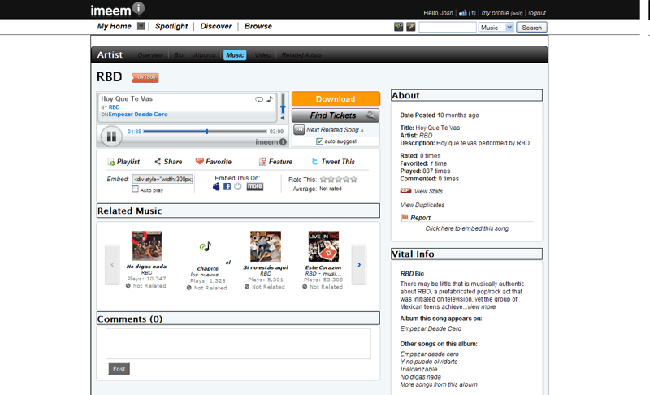Switch to the Video tab
This screenshot has width=650, height=395.
[262, 55]
